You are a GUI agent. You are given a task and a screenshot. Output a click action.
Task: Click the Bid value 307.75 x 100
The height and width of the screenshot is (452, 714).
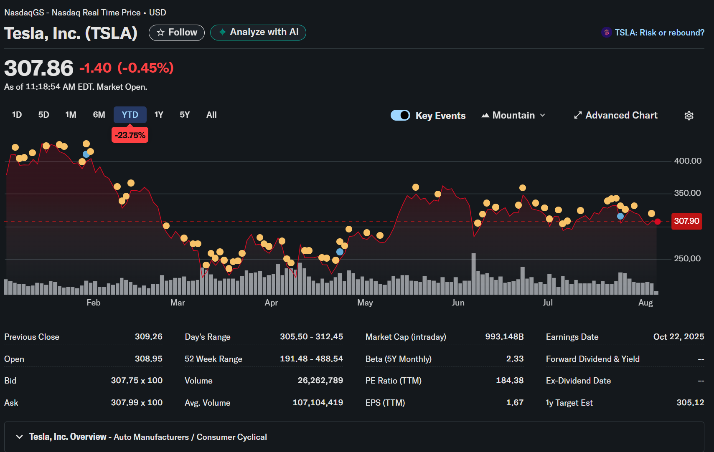tap(137, 380)
